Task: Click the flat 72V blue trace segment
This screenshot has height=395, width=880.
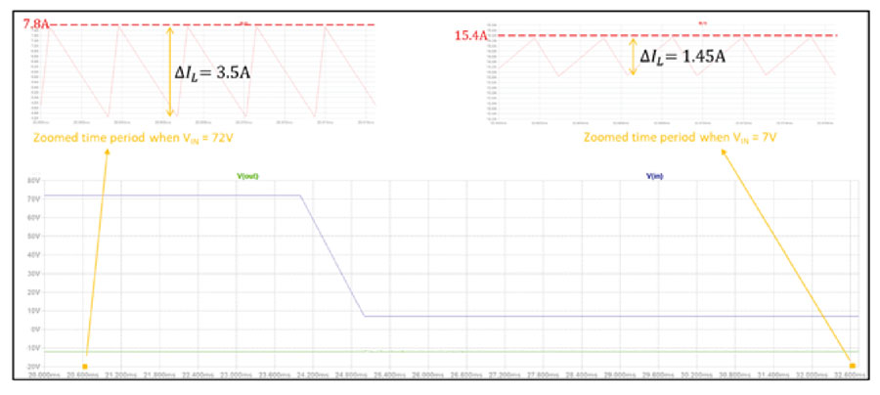Action: 172,196
